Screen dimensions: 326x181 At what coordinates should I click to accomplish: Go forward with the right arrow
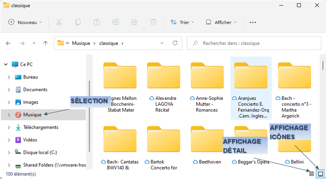[22, 43]
